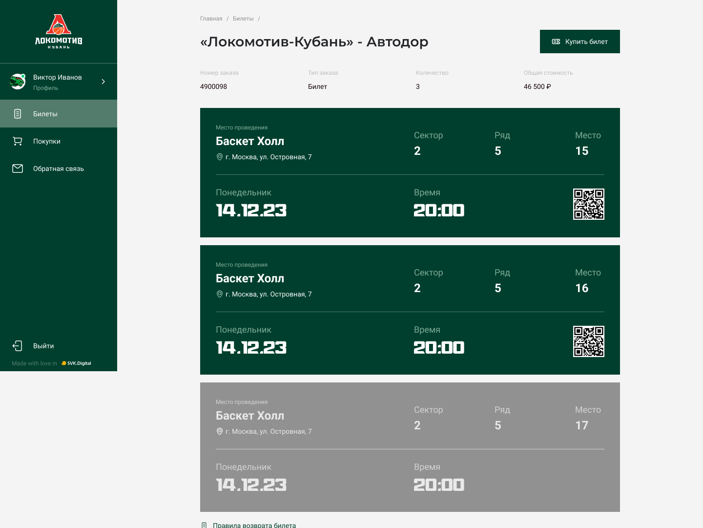Click page title «Локомотив-Кубань» - Автодор
Image resolution: width=703 pixels, height=528 pixels.
[x=314, y=42]
